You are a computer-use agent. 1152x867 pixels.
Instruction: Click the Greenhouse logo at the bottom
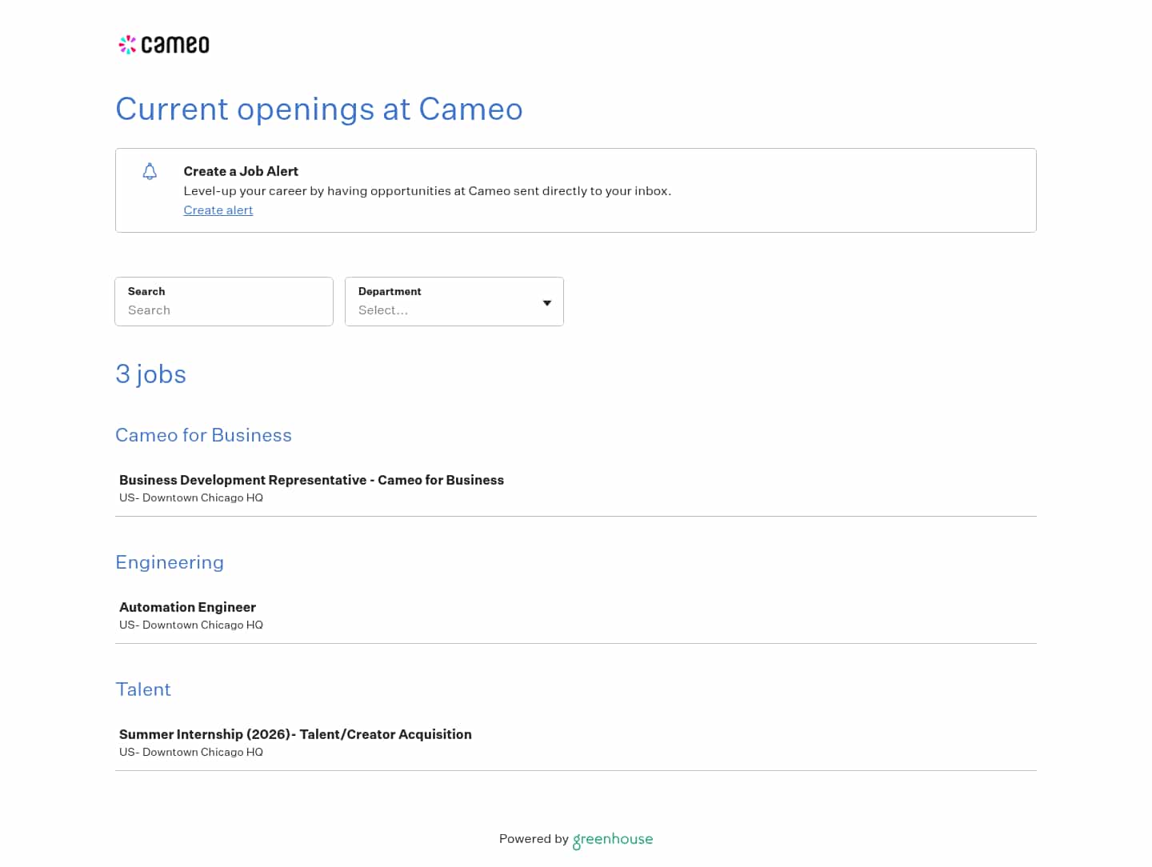pyautogui.click(x=612, y=840)
